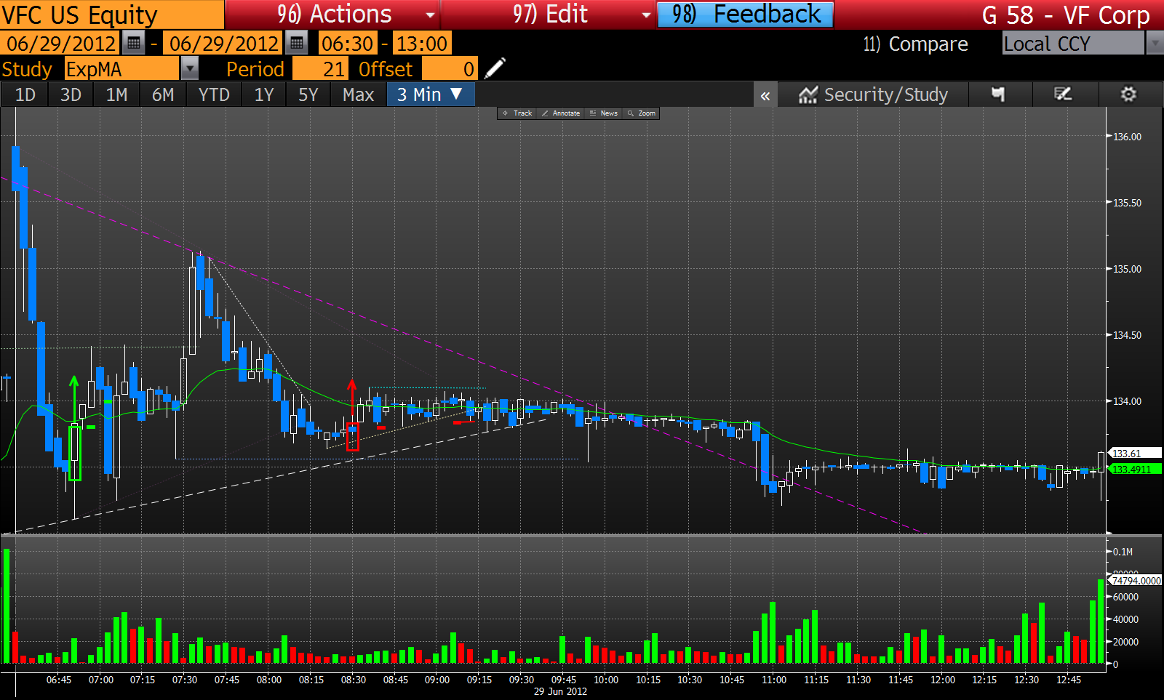The height and width of the screenshot is (700, 1164).
Task: Edit the end time 13:00 field
Action: click(x=421, y=44)
